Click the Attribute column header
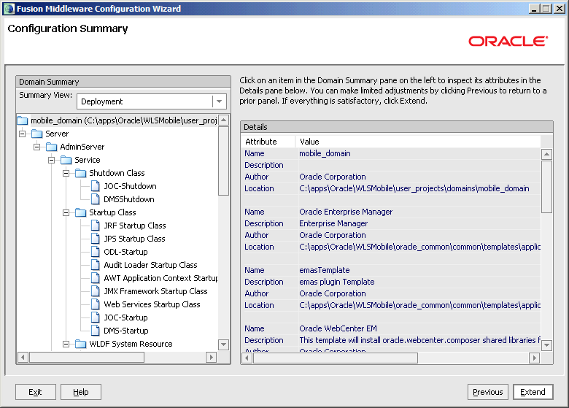The width and height of the screenshot is (569, 408). pos(268,142)
